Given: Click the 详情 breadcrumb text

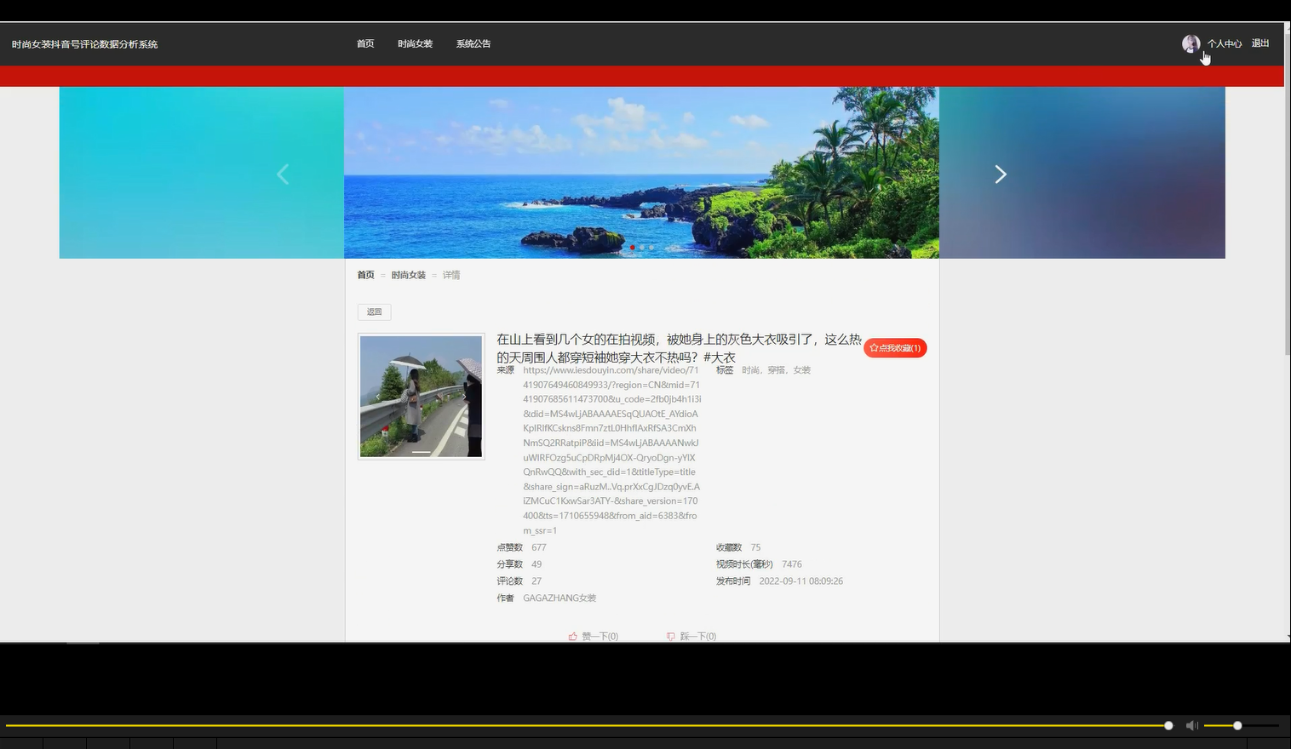Looking at the screenshot, I should tap(451, 275).
